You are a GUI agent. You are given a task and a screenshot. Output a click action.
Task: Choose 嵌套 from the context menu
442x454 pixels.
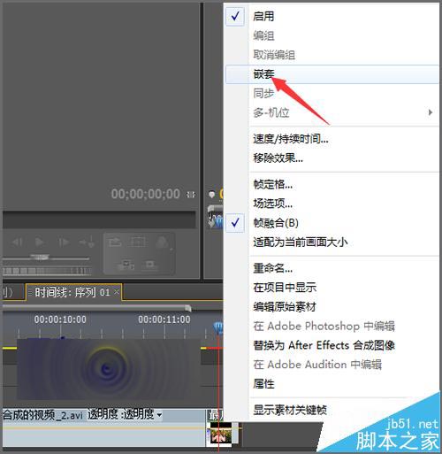tap(332, 74)
